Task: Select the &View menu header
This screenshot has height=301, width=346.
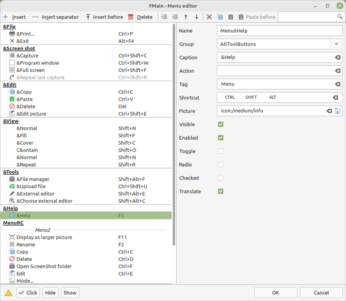Action: [11, 121]
